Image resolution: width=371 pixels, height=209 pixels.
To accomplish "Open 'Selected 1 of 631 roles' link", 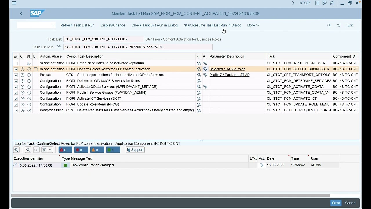I will [x=227, y=69].
